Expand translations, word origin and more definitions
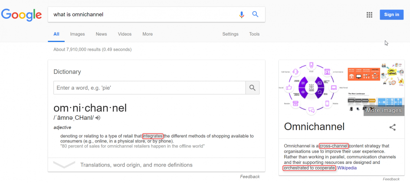 point(136,165)
